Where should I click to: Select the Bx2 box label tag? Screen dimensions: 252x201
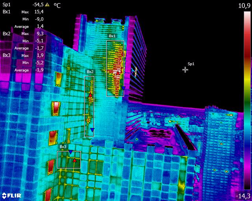(90, 72)
